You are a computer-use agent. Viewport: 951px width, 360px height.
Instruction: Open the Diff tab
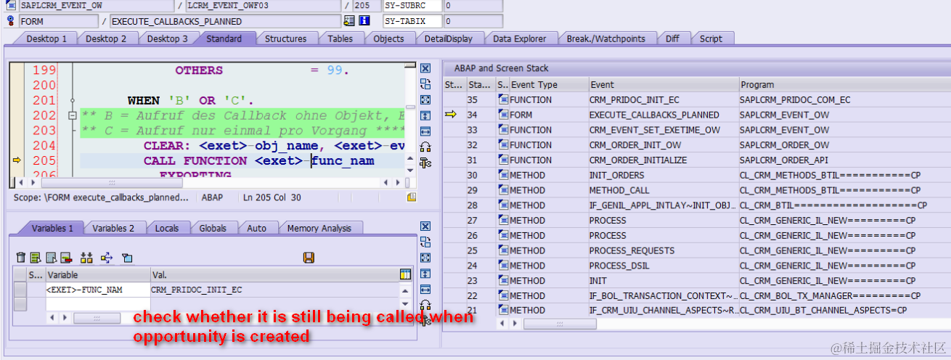click(672, 38)
